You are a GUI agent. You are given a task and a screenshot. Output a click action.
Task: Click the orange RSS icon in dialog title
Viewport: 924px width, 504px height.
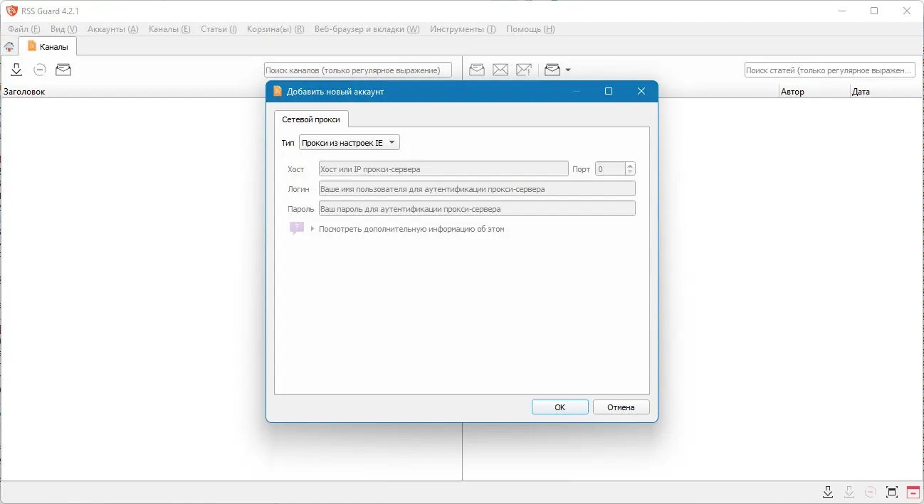(278, 91)
